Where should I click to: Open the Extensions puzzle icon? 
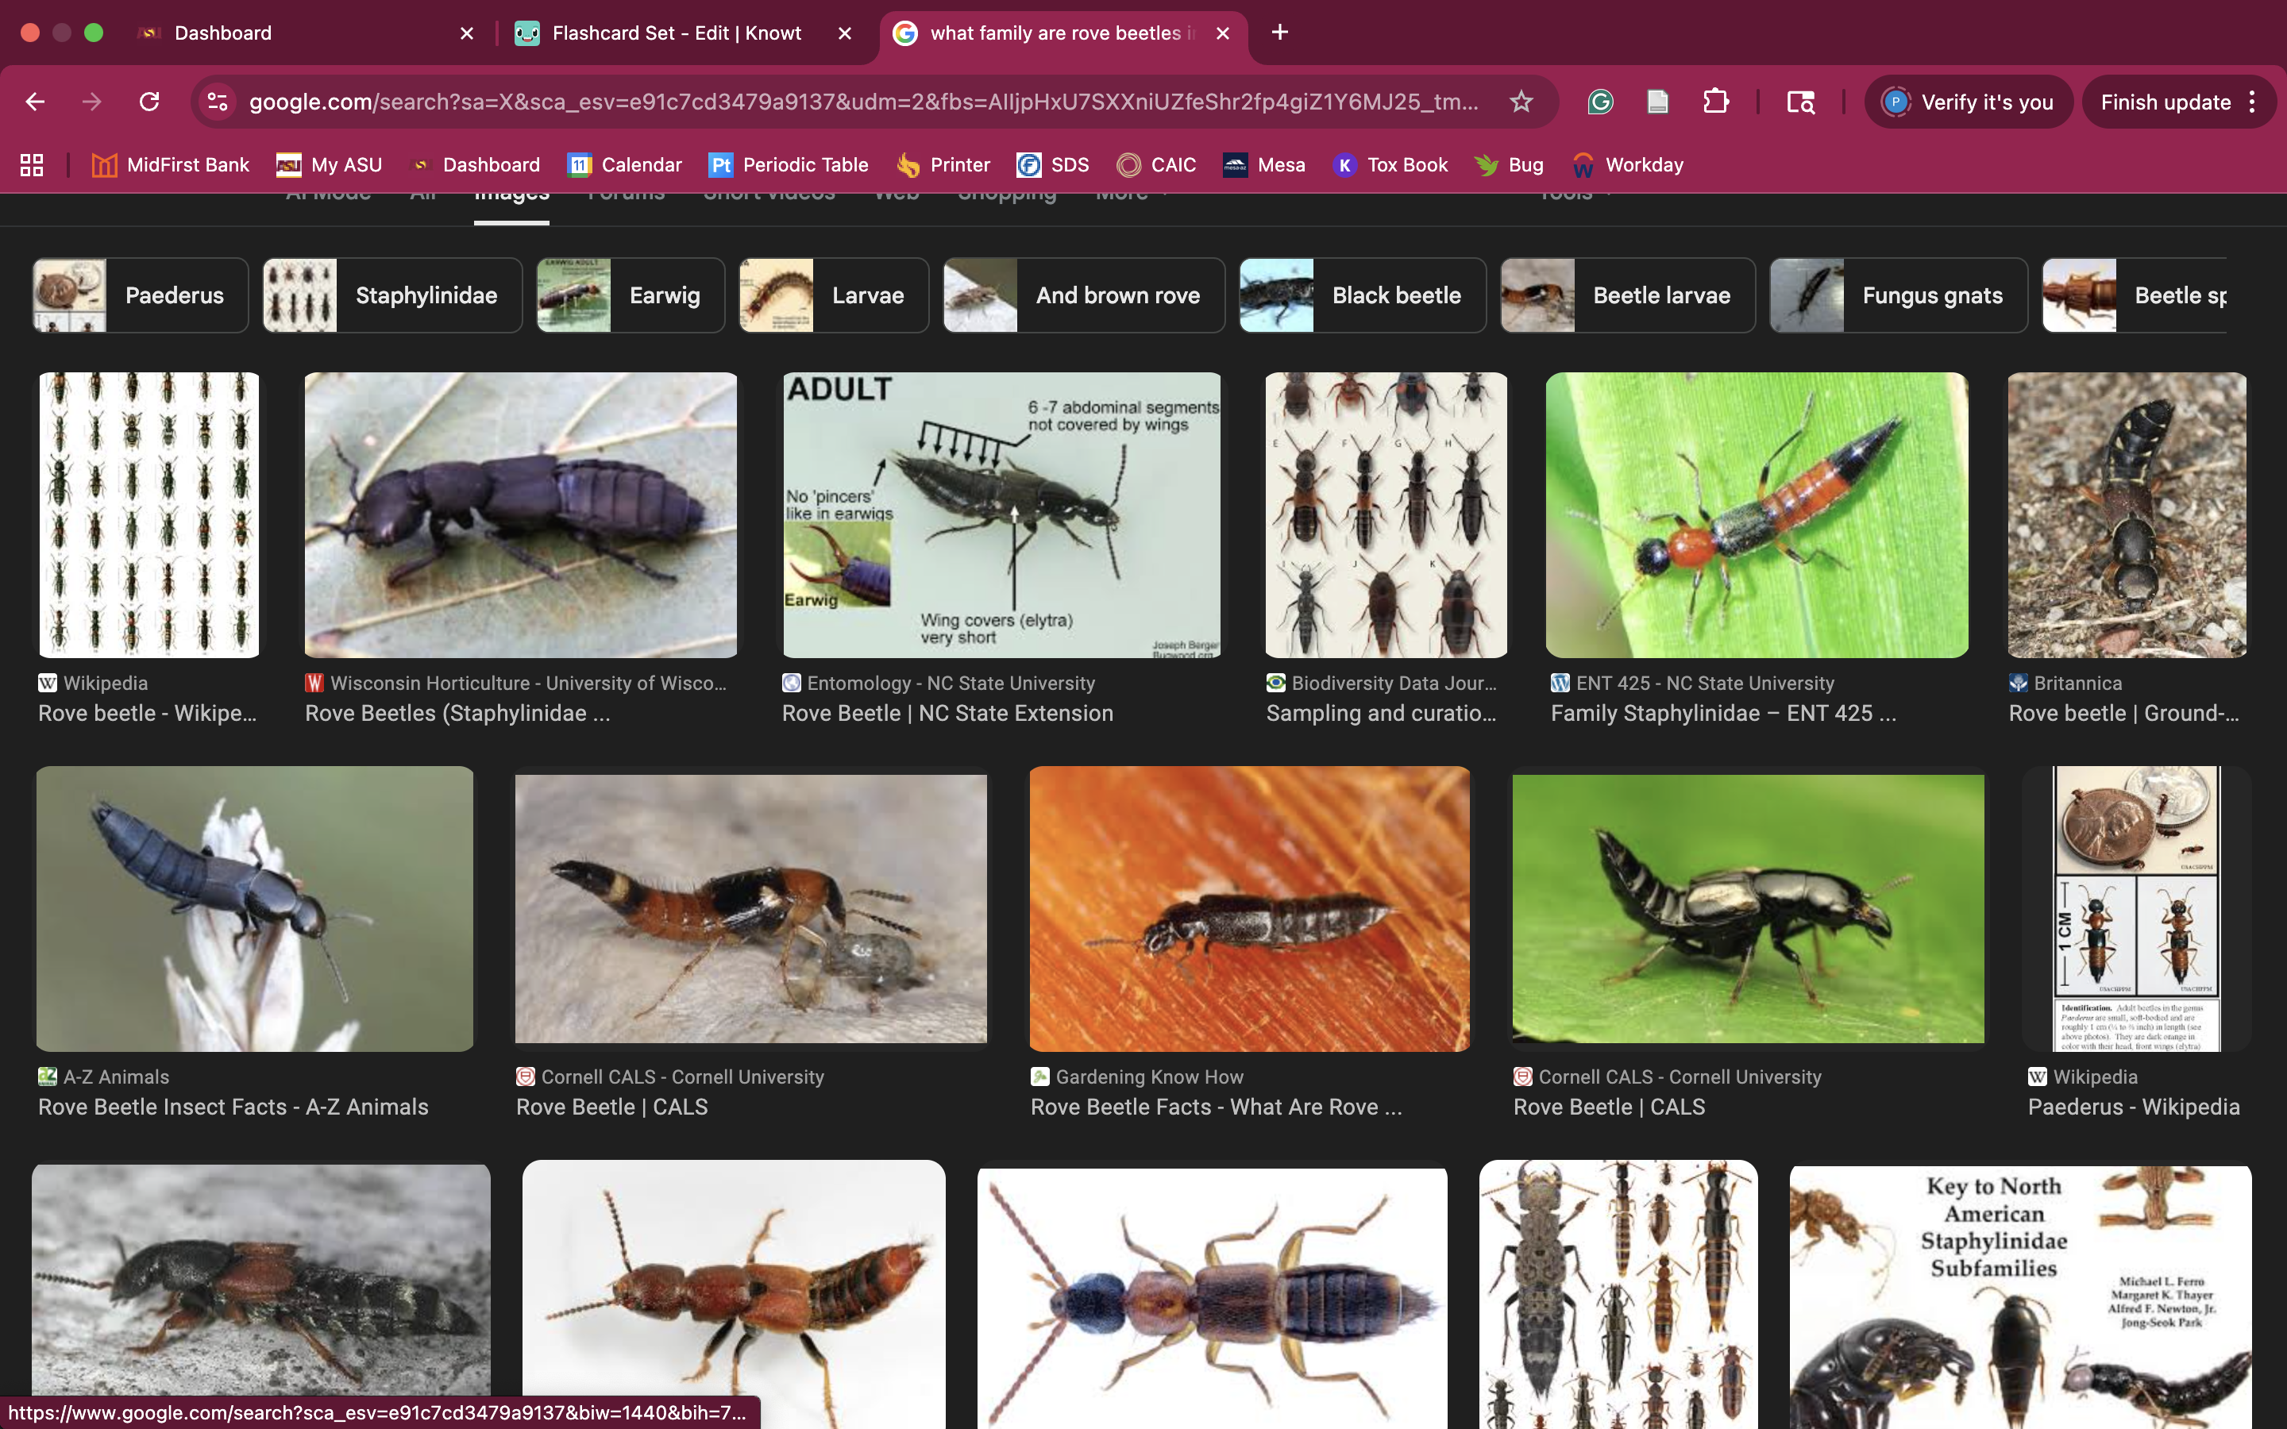coord(1715,102)
